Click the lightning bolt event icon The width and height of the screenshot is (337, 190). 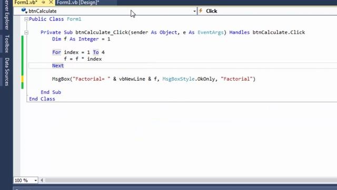pos(201,11)
